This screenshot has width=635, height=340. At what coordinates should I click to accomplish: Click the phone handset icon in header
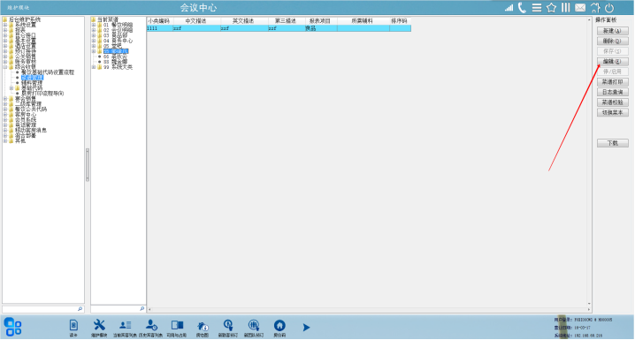pos(522,8)
